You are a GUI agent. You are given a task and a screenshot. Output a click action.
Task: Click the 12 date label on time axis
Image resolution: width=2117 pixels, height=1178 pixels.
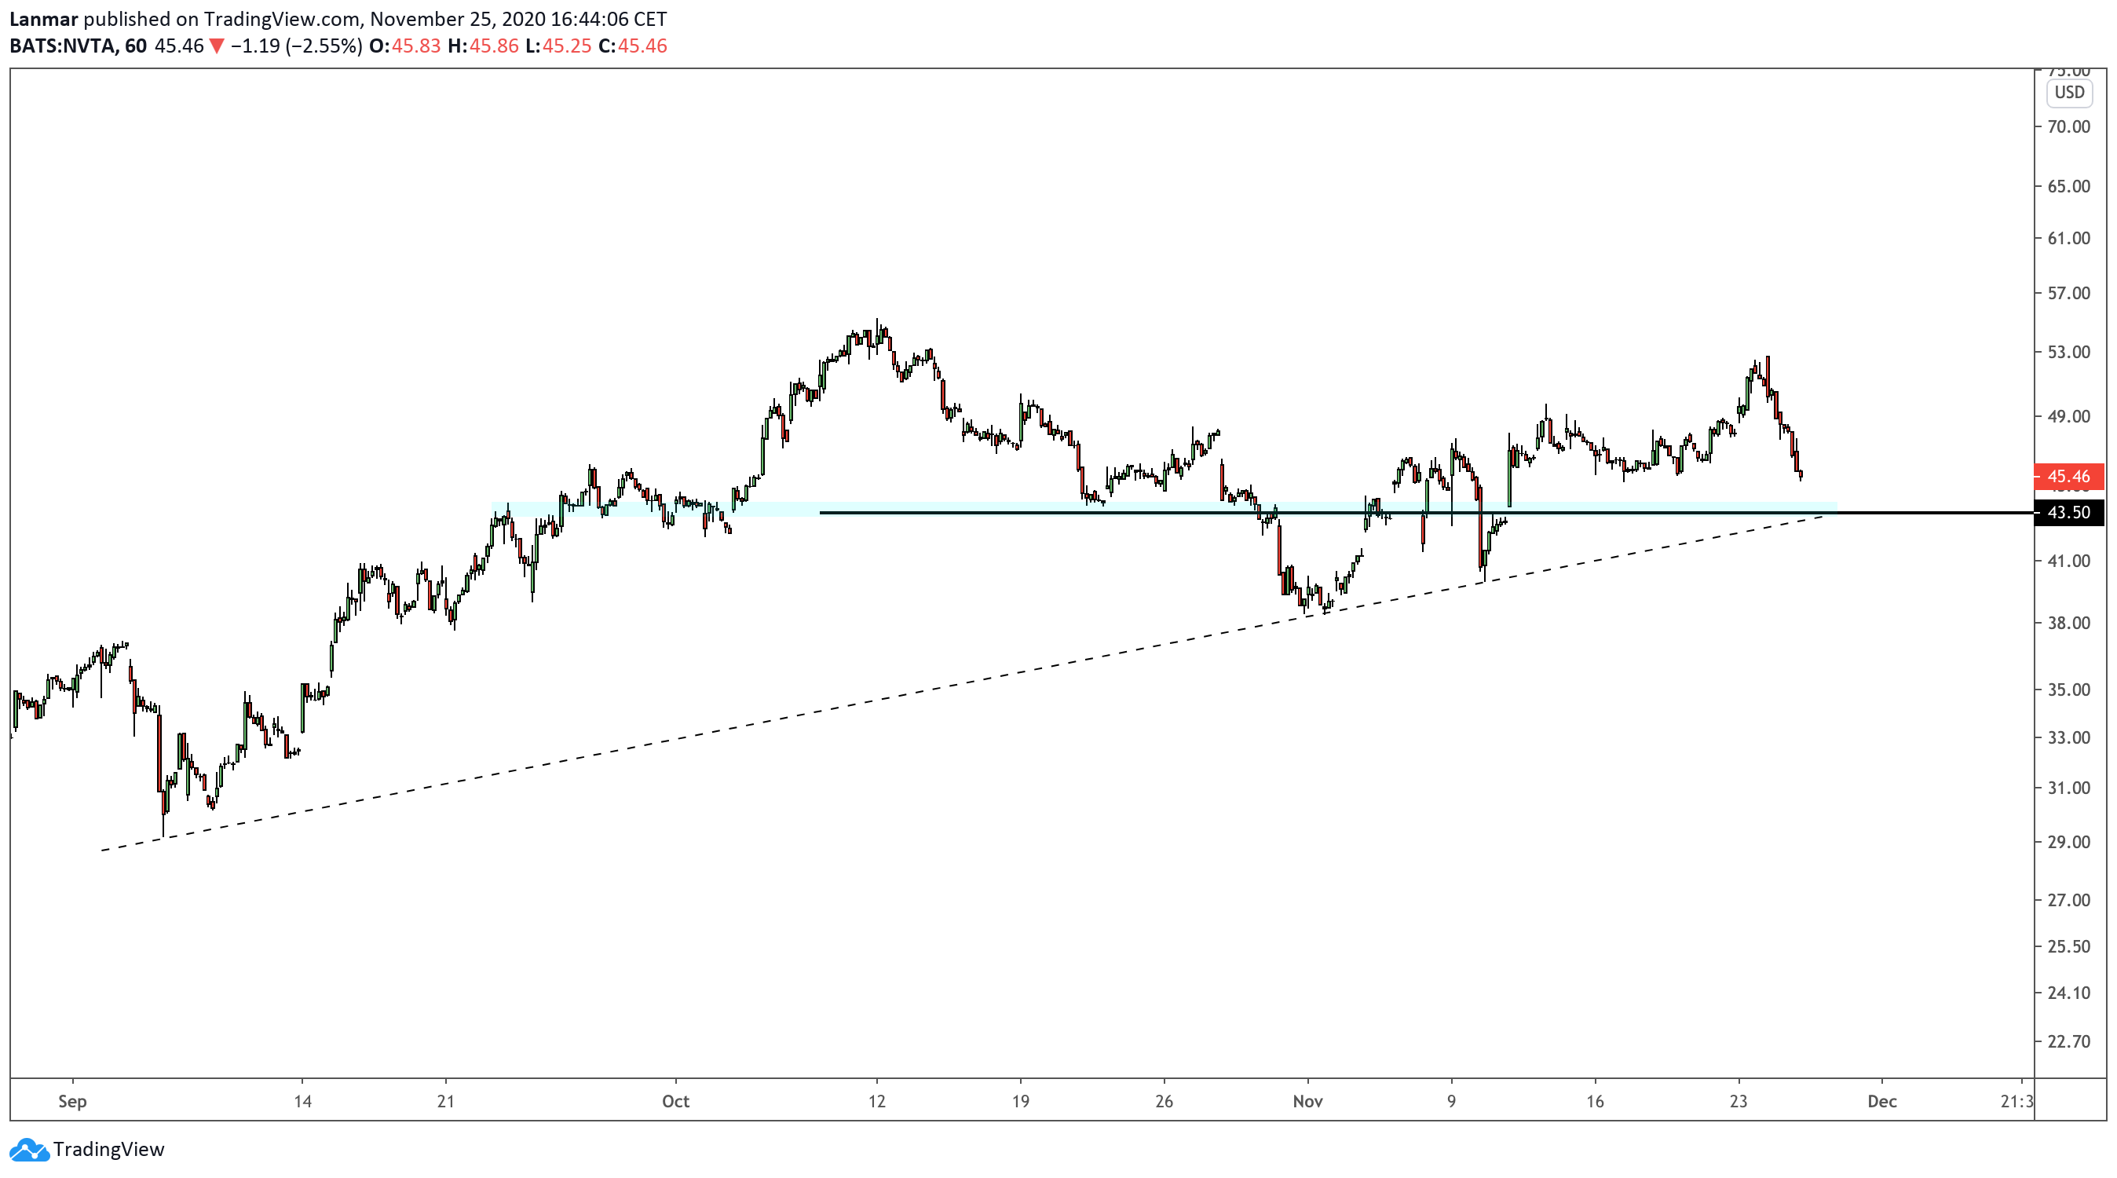877,1101
